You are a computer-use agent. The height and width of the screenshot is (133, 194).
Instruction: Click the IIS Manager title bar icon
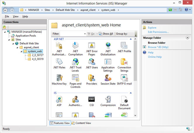coord(4,3)
